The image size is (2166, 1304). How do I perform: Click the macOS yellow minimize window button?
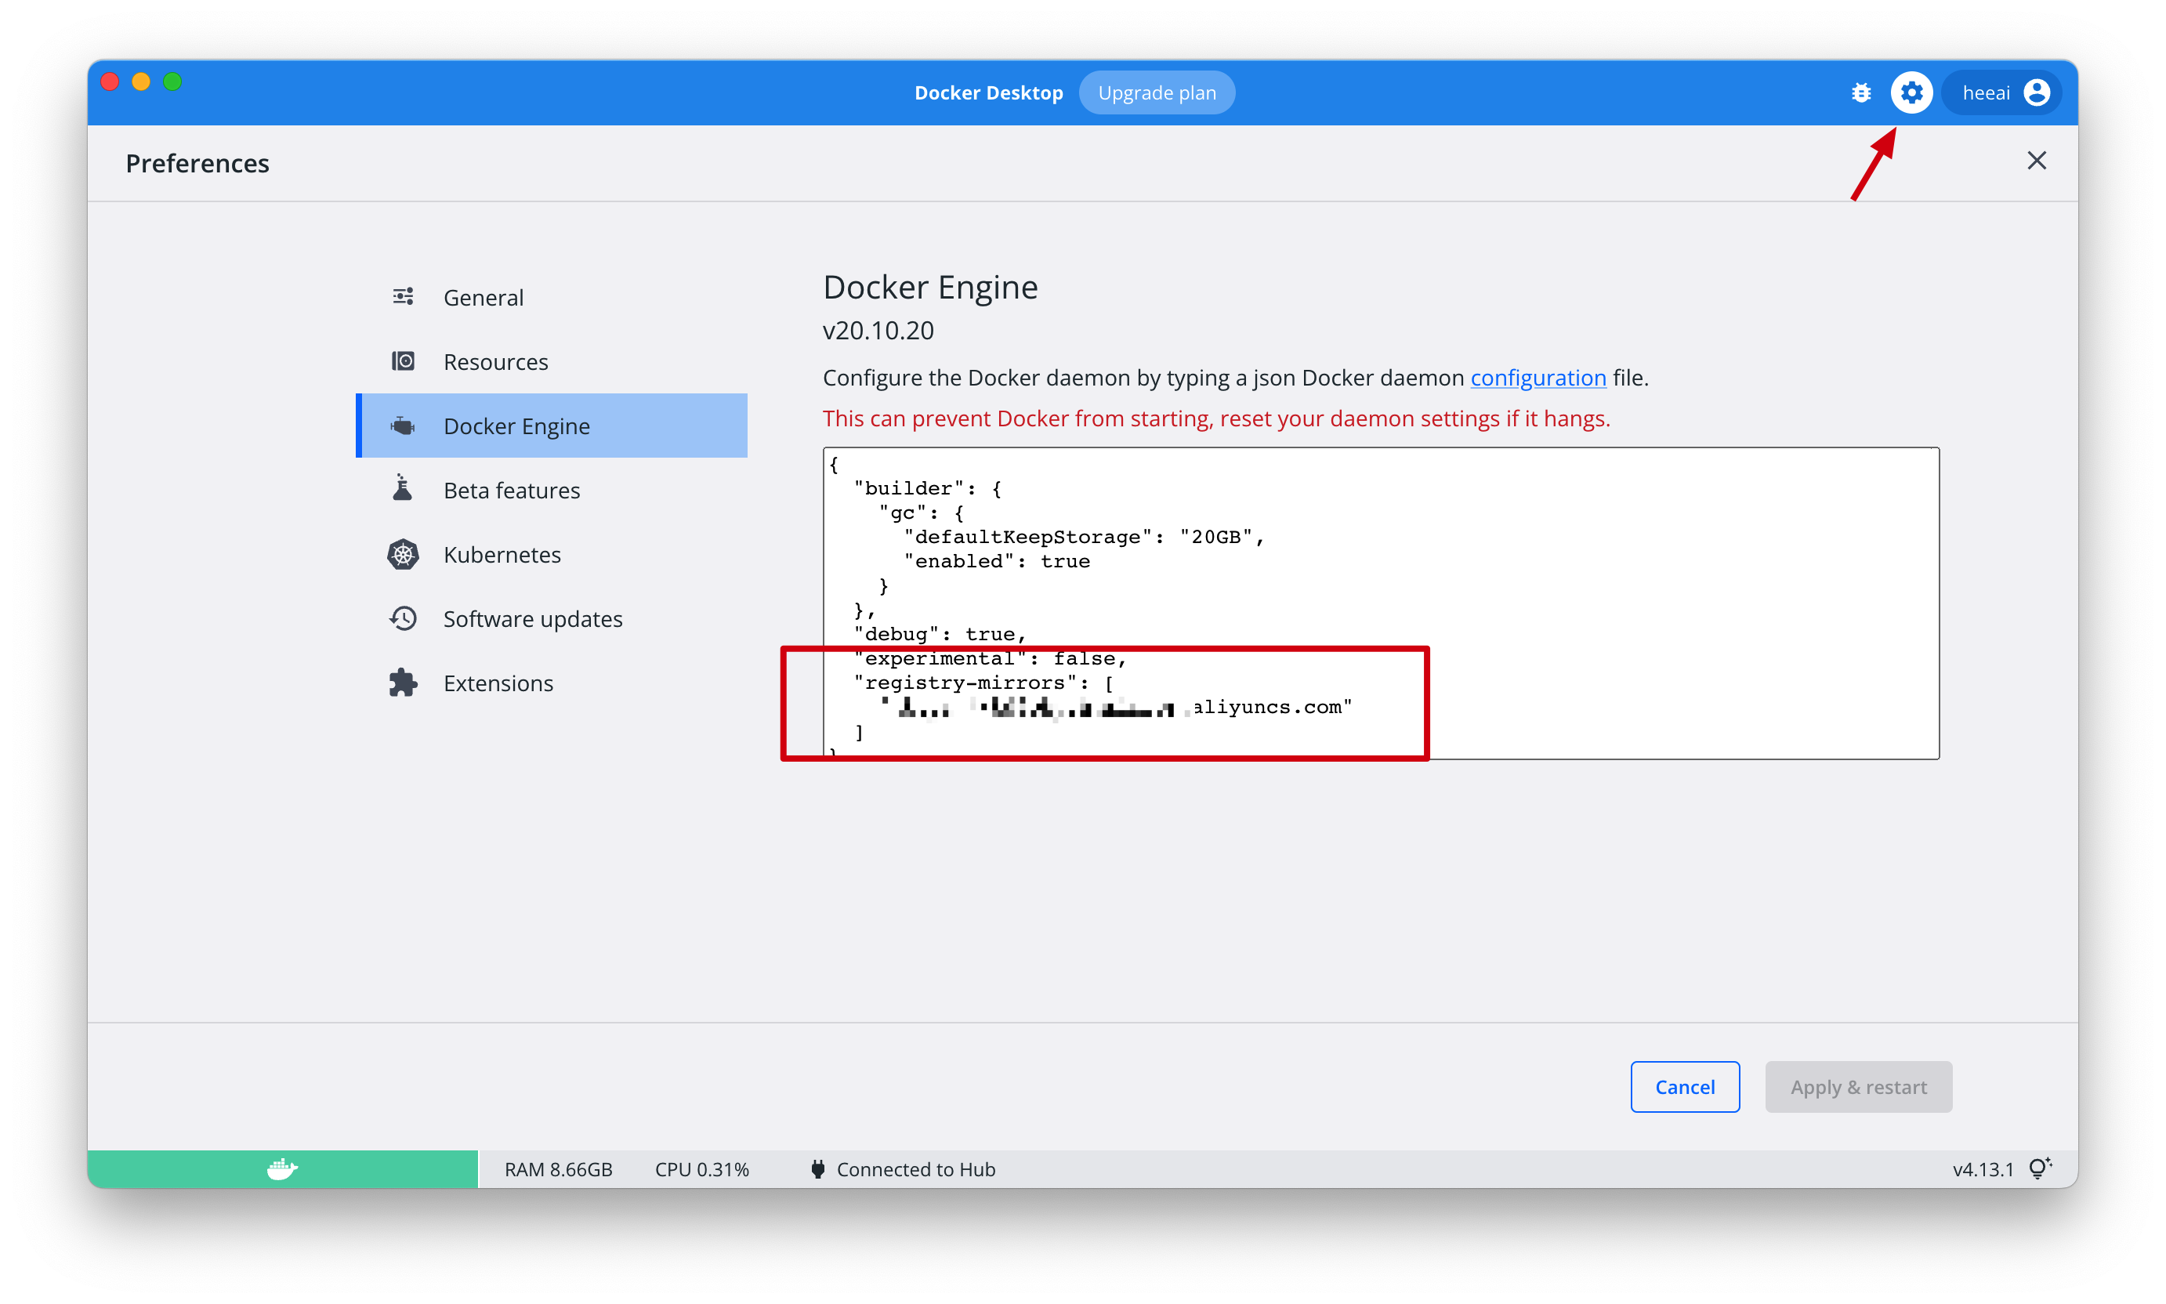click(140, 81)
